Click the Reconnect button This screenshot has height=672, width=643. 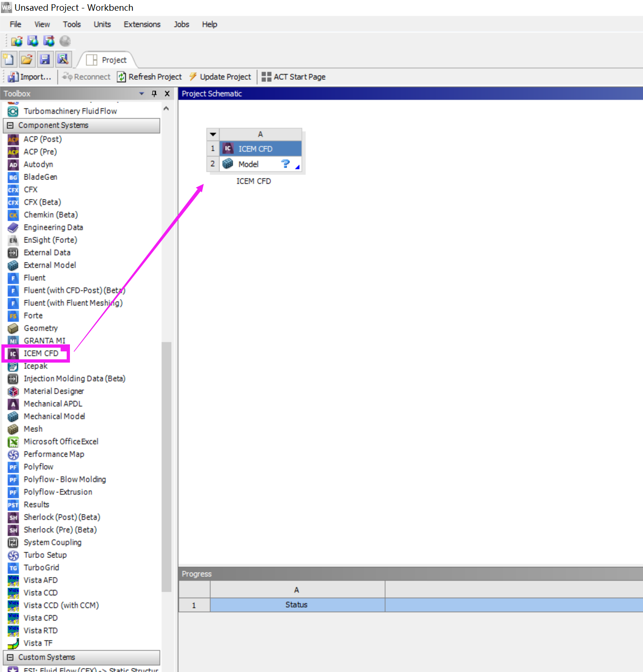click(x=86, y=77)
